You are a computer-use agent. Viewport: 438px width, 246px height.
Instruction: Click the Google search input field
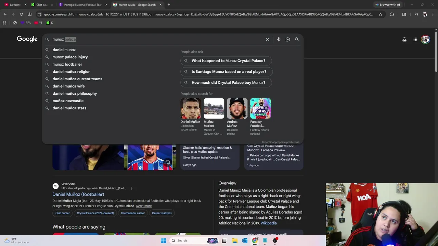tap(157, 39)
